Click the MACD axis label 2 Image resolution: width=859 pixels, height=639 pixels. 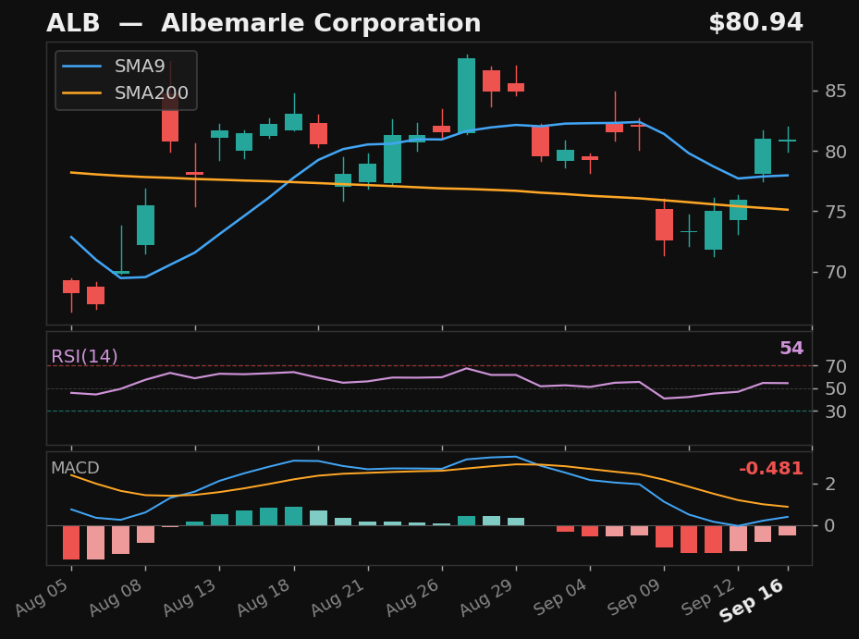pos(830,484)
